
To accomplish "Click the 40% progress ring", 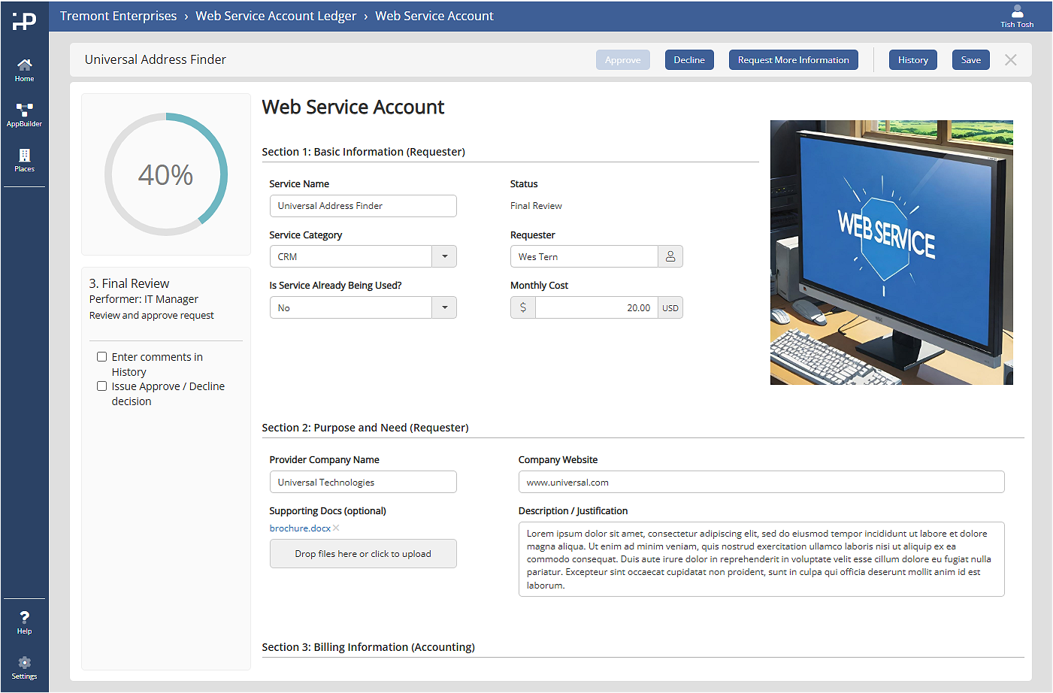I will (166, 174).
